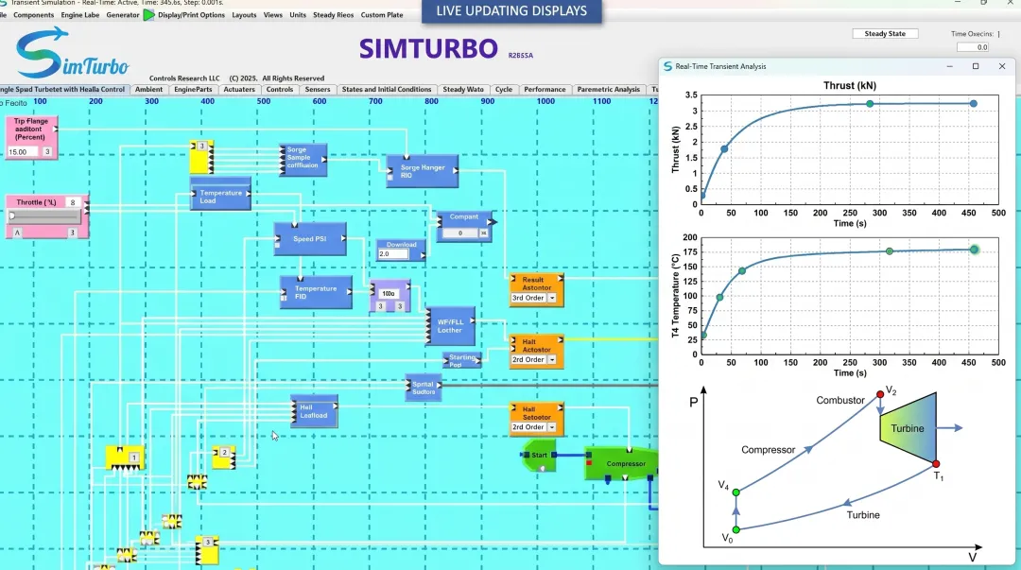Click the Steady State button
Image resolution: width=1021 pixels, height=570 pixels.
tap(885, 34)
